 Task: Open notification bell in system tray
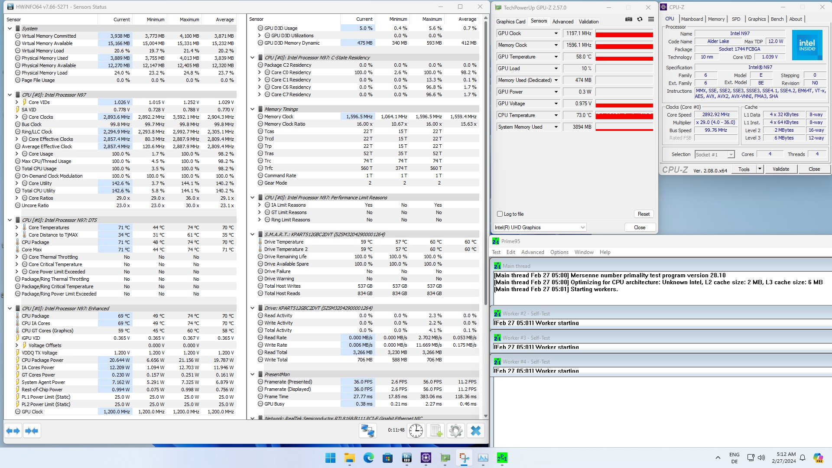point(803,458)
